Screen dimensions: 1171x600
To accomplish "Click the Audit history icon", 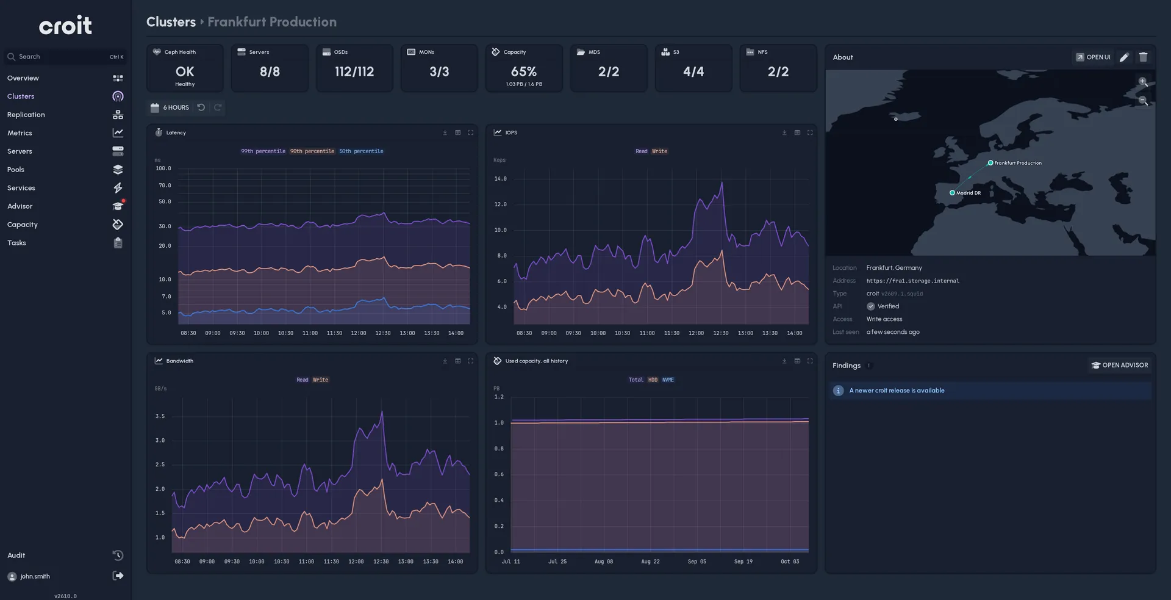I will [118, 555].
